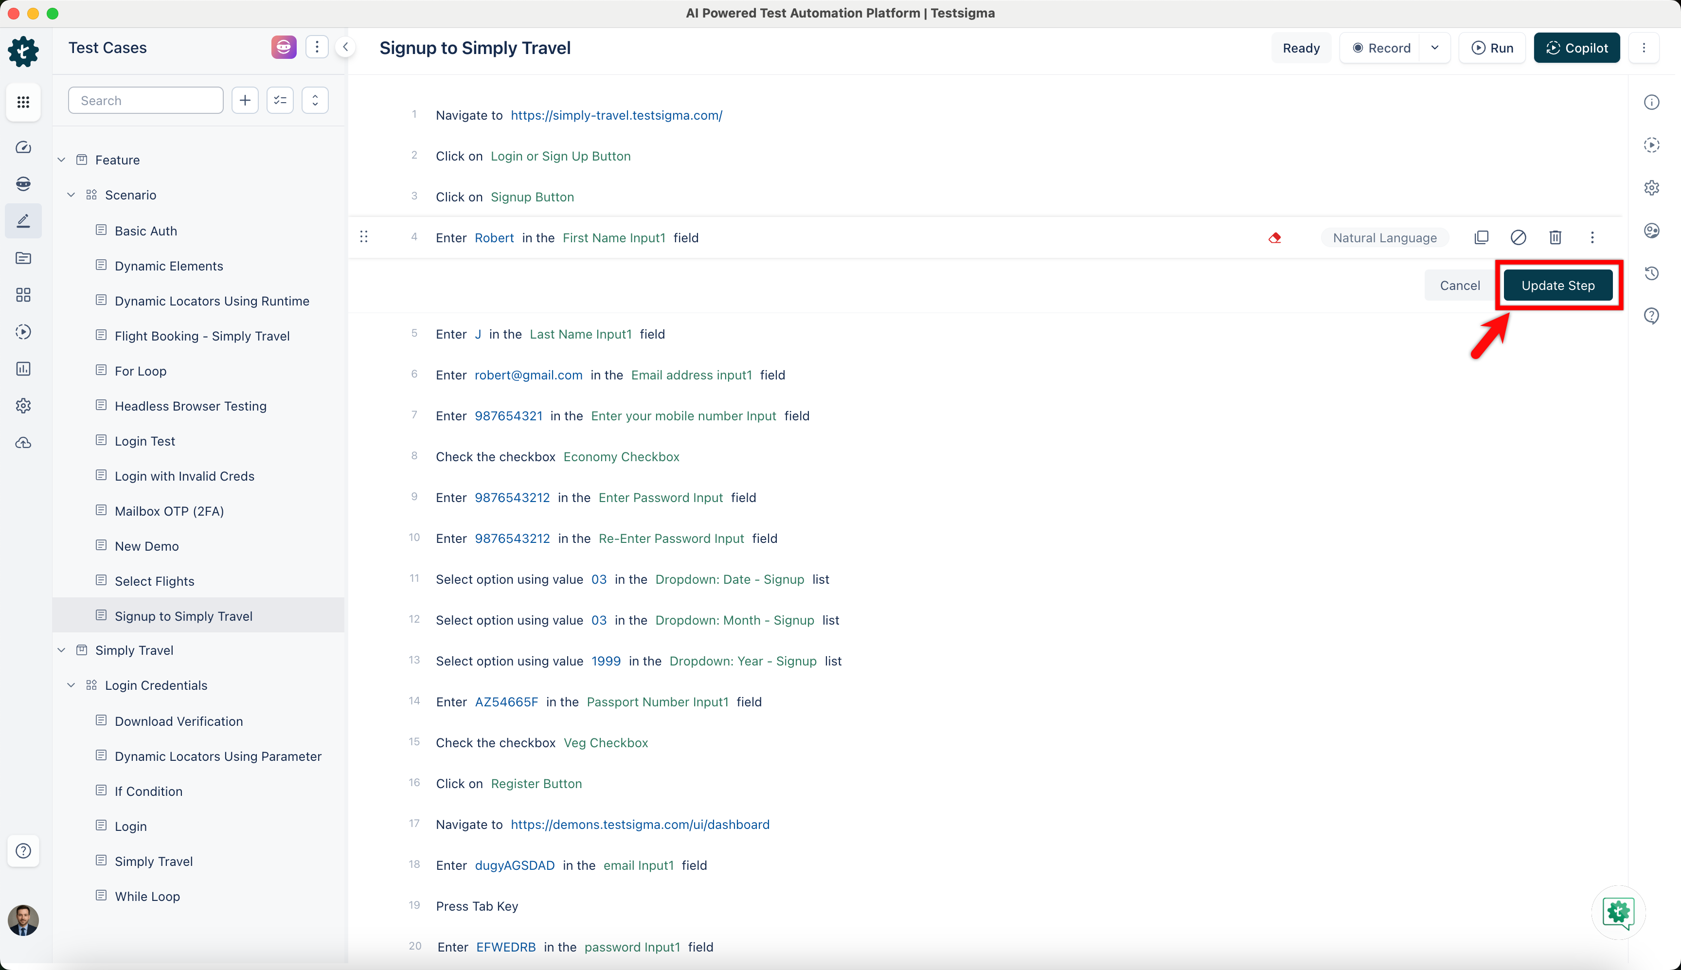Click First Name Input1 element name
Viewport: 1681px width, 970px height.
coord(613,238)
